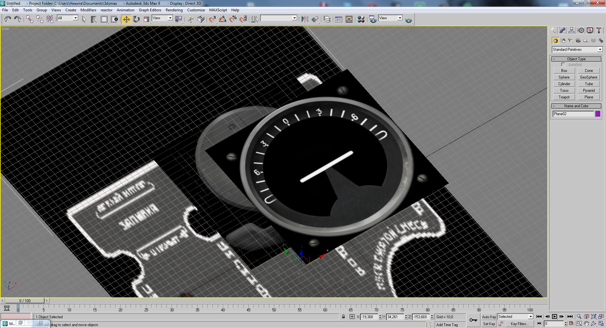Viewport: 606px width, 328px height.
Task: Toggle the Auto Key button
Action: [489, 317]
